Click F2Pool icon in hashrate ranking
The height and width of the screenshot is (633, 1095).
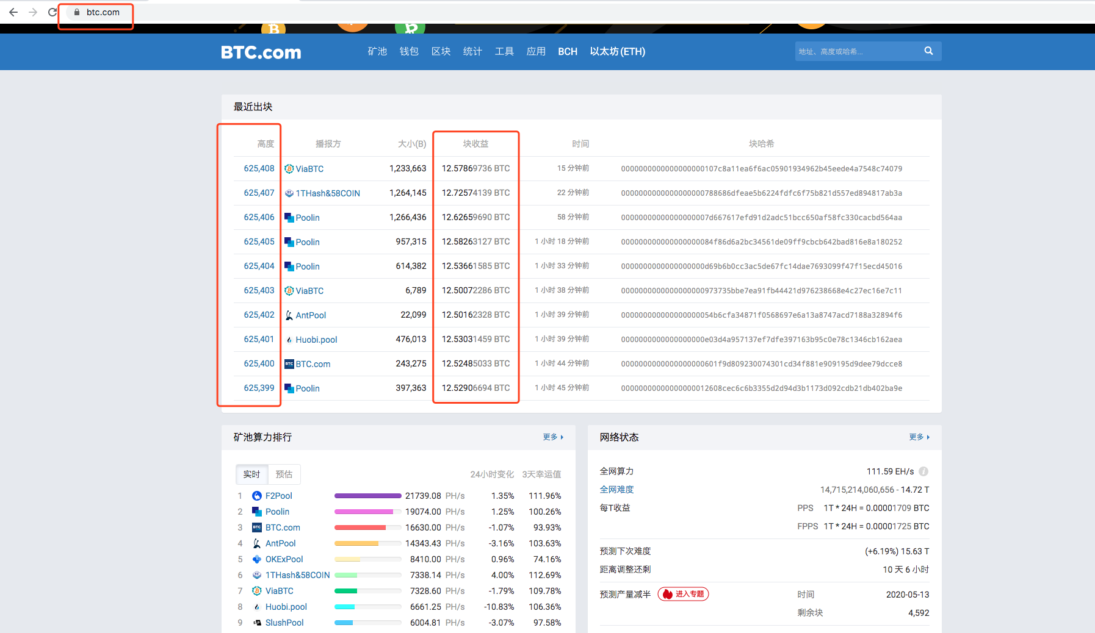click(x=257, y=496)
